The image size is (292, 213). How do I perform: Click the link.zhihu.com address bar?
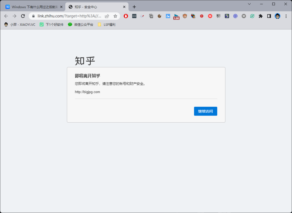[69, 16]
